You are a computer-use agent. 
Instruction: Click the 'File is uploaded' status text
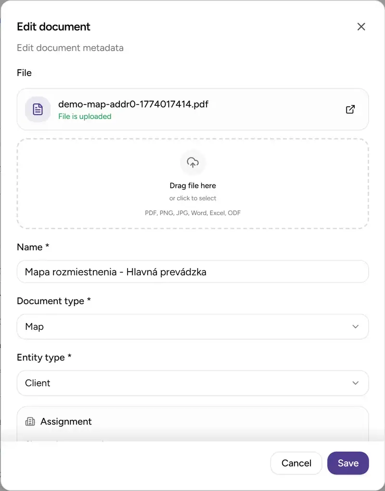click(85, 116)
